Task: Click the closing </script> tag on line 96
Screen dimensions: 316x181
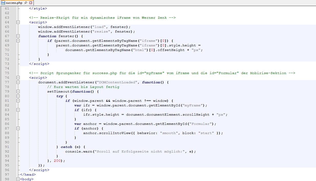Action: (39, 170)
